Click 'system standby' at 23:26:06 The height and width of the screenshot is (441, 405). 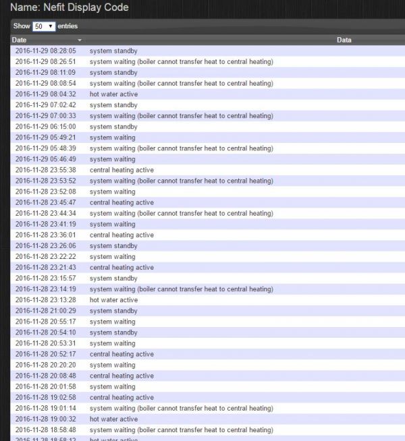(113, 246)
